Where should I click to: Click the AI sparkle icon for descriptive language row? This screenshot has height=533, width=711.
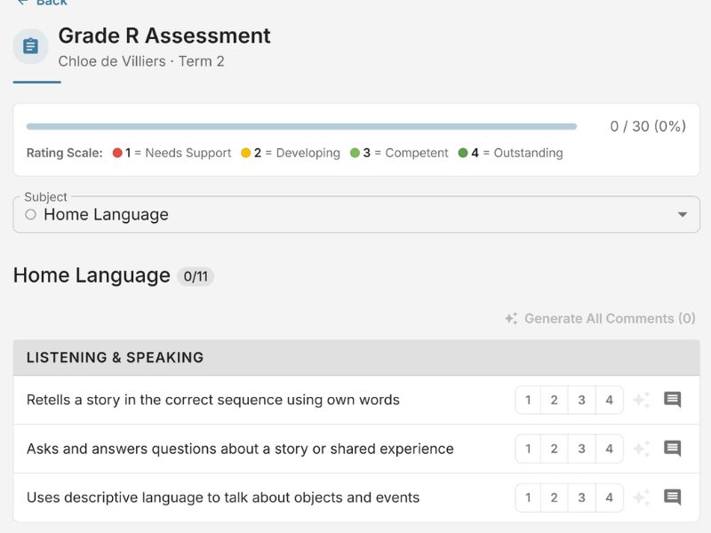(x=640, y=497)
